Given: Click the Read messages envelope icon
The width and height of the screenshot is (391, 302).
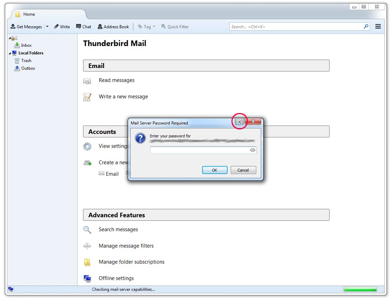Looking at the screenshot, I should tap(87, 81).
